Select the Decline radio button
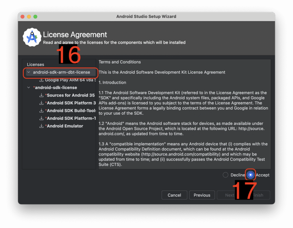 pyautogui.click(x=225, y=175)
